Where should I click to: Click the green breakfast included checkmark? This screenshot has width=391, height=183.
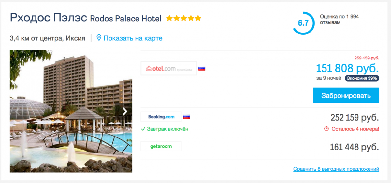click(x=143, y=129)
